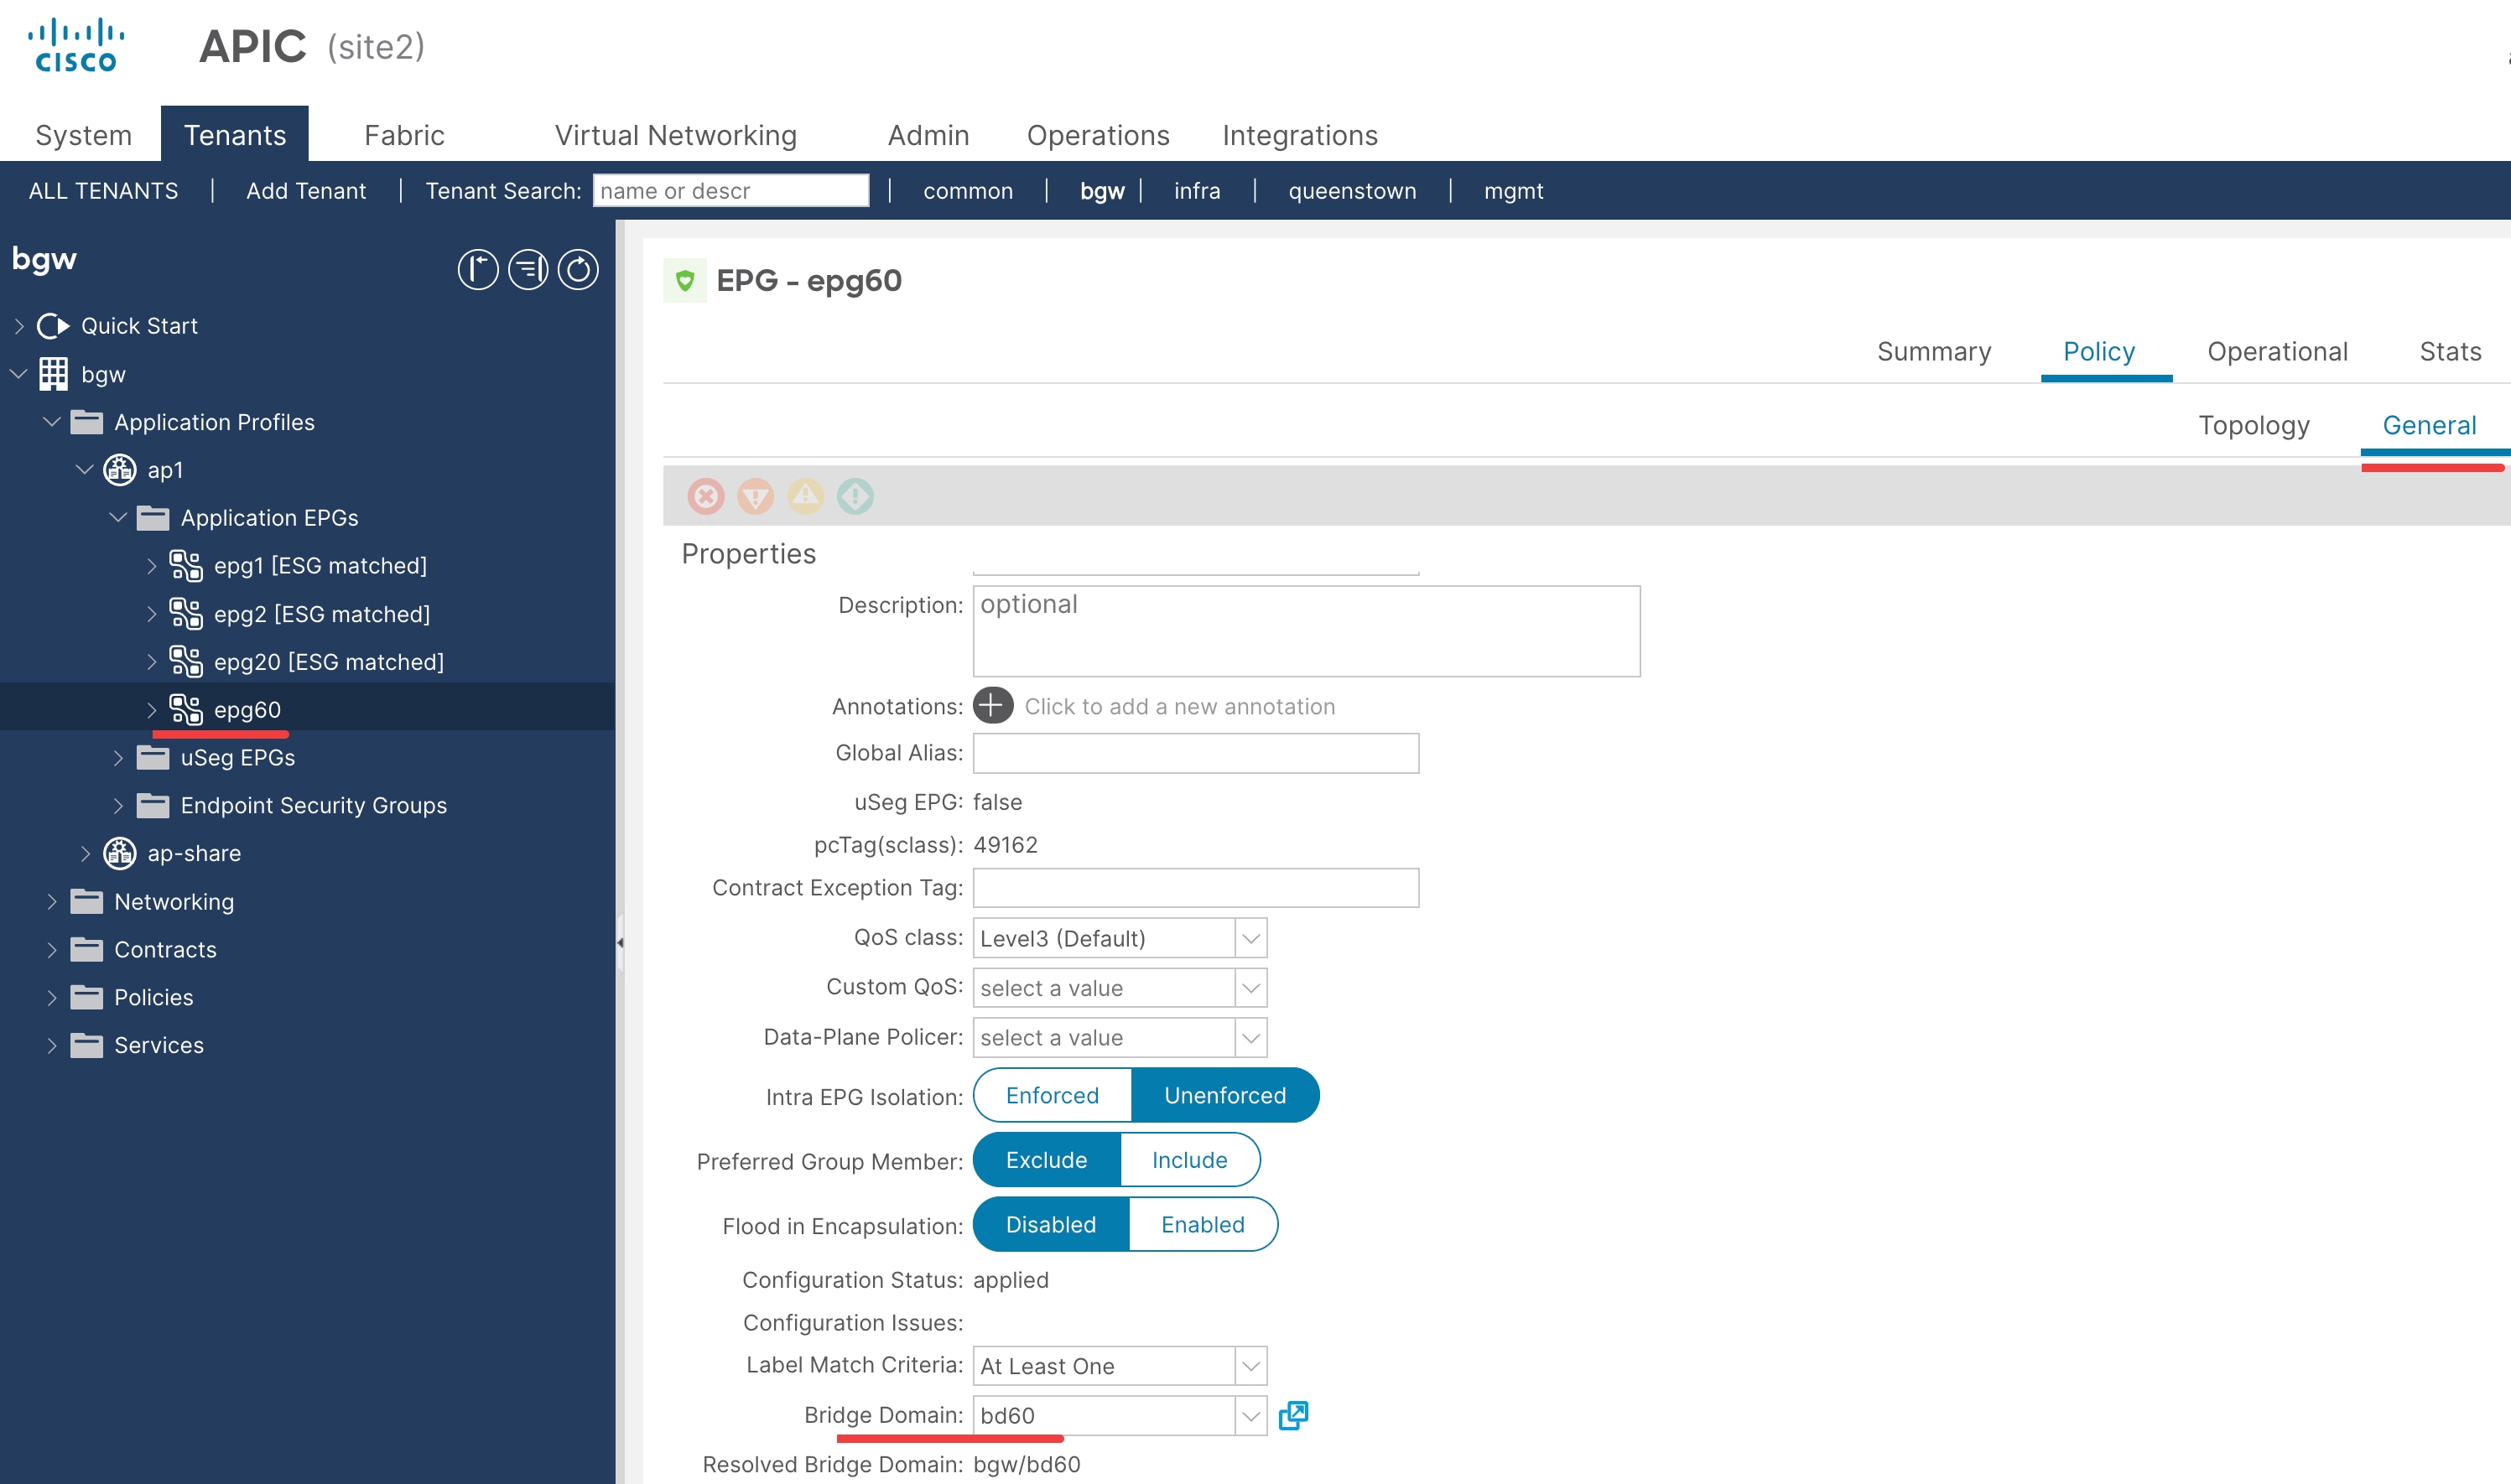Viewport: 2511px width, 1484px height.
Task: Refresh the bgw navigation tree
Action: tap(578, 270)
